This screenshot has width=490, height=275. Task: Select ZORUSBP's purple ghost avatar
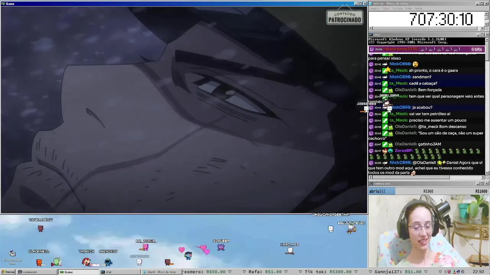221,247
